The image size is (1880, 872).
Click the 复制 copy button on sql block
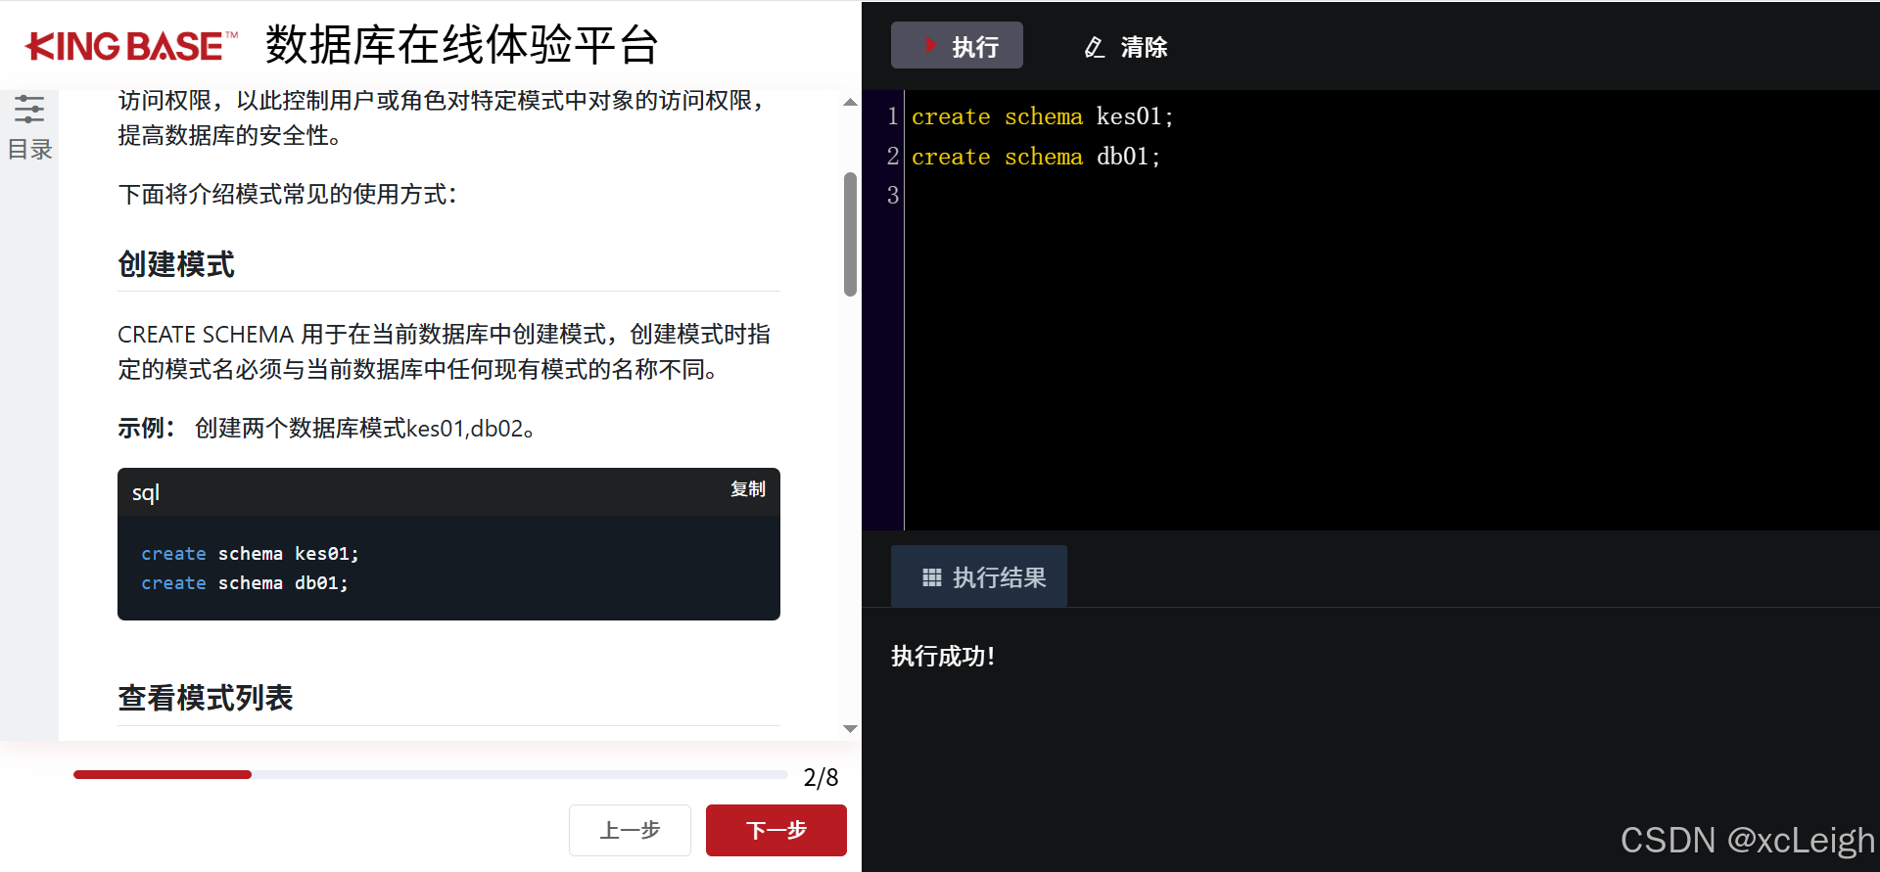(748, 489)
